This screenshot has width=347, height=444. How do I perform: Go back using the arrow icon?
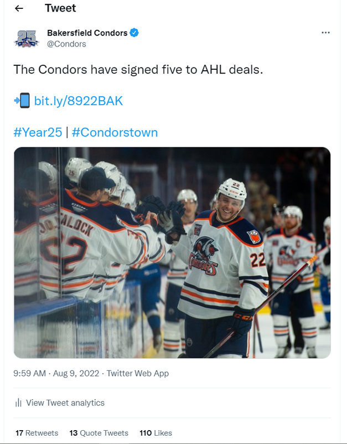19,8
